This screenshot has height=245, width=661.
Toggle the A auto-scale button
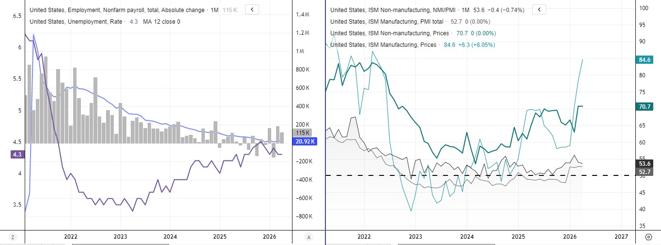click(x=308, y=237)
